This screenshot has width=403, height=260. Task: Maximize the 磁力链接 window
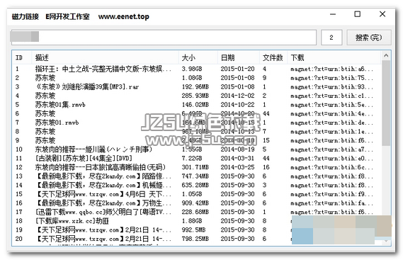pyautogui.click(x=357, y=14)
